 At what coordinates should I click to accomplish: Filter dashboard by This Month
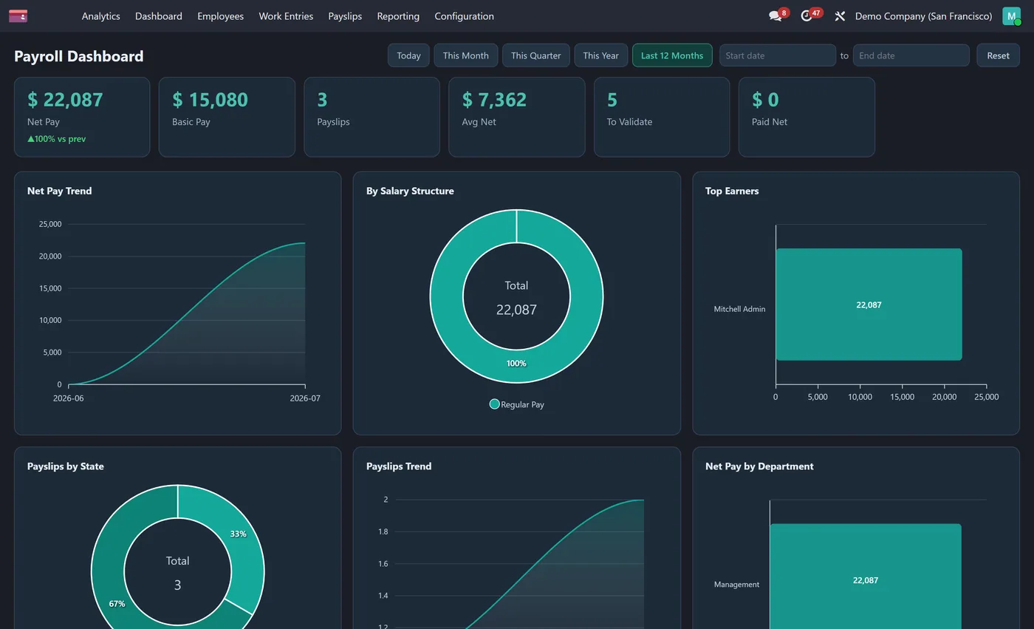[x=465, y=55]
